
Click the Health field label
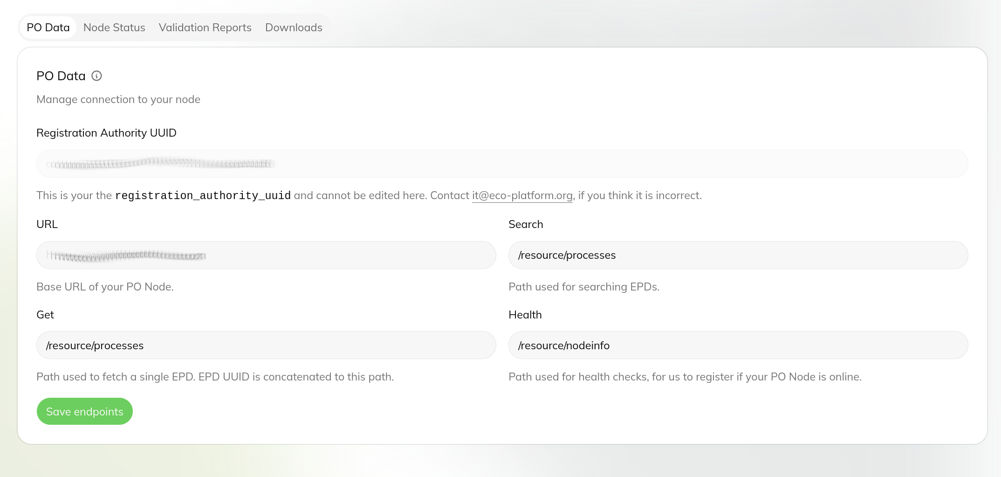(x=525, y=315)
